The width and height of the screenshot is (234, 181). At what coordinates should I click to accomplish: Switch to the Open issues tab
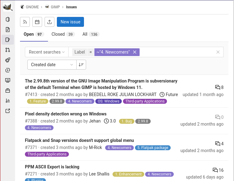pos(34,34)
